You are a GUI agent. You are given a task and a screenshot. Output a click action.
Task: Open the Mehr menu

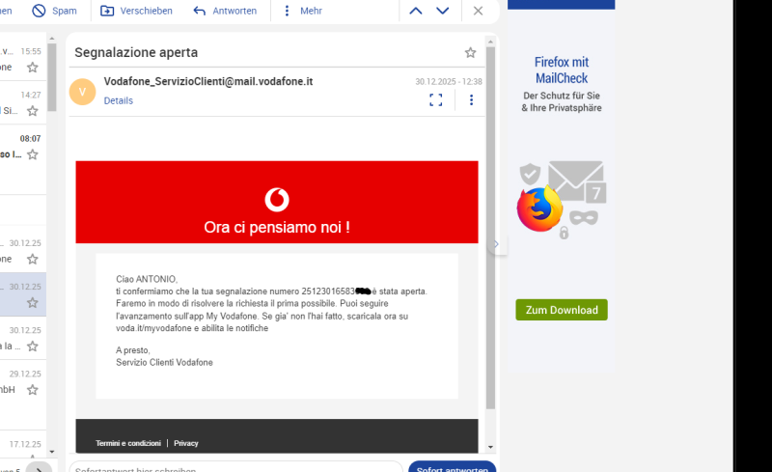pos(302,11)
